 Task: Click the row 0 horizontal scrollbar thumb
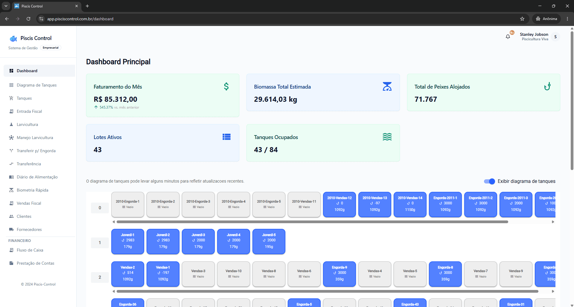[x=312, y=222]
